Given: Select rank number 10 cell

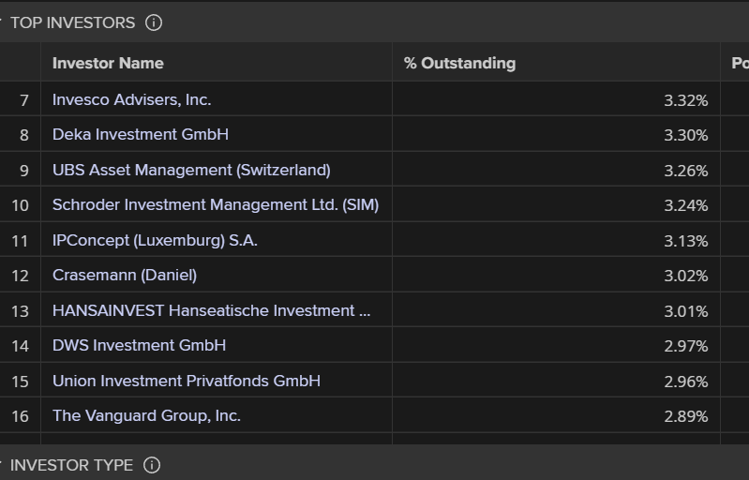Looking at the screenshot, I should [x=20, y=204].
